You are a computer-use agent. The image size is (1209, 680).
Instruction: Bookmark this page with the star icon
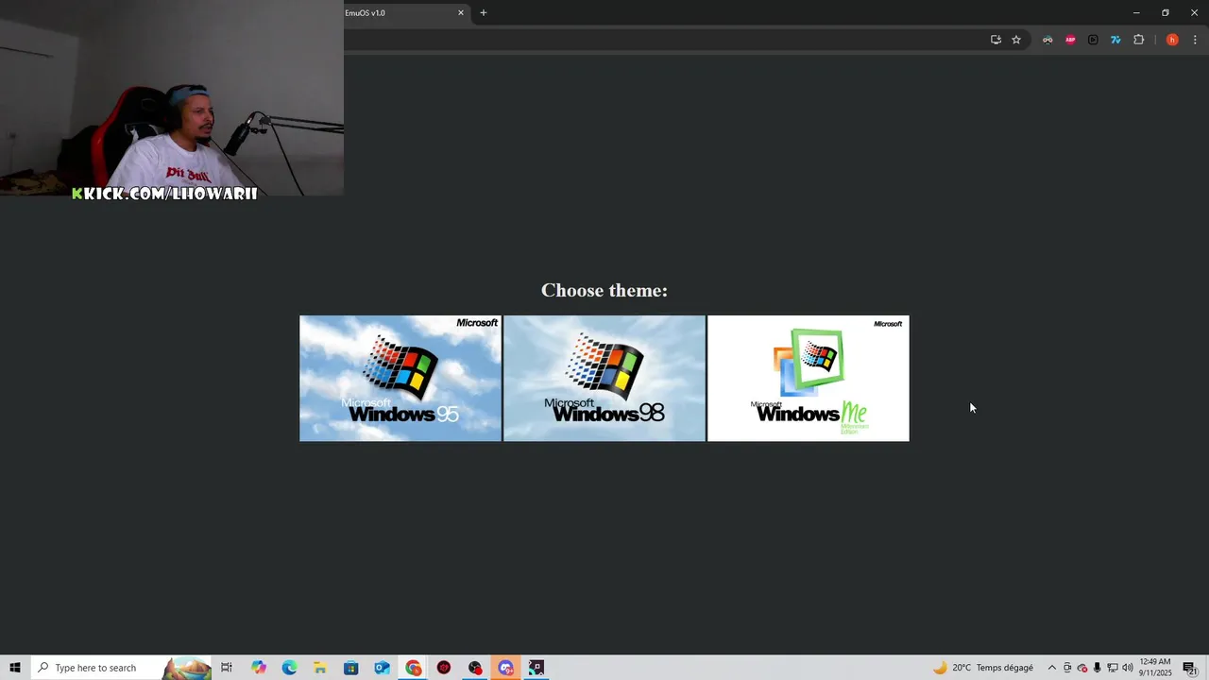pyautogui.click(x=1016, y=40)
